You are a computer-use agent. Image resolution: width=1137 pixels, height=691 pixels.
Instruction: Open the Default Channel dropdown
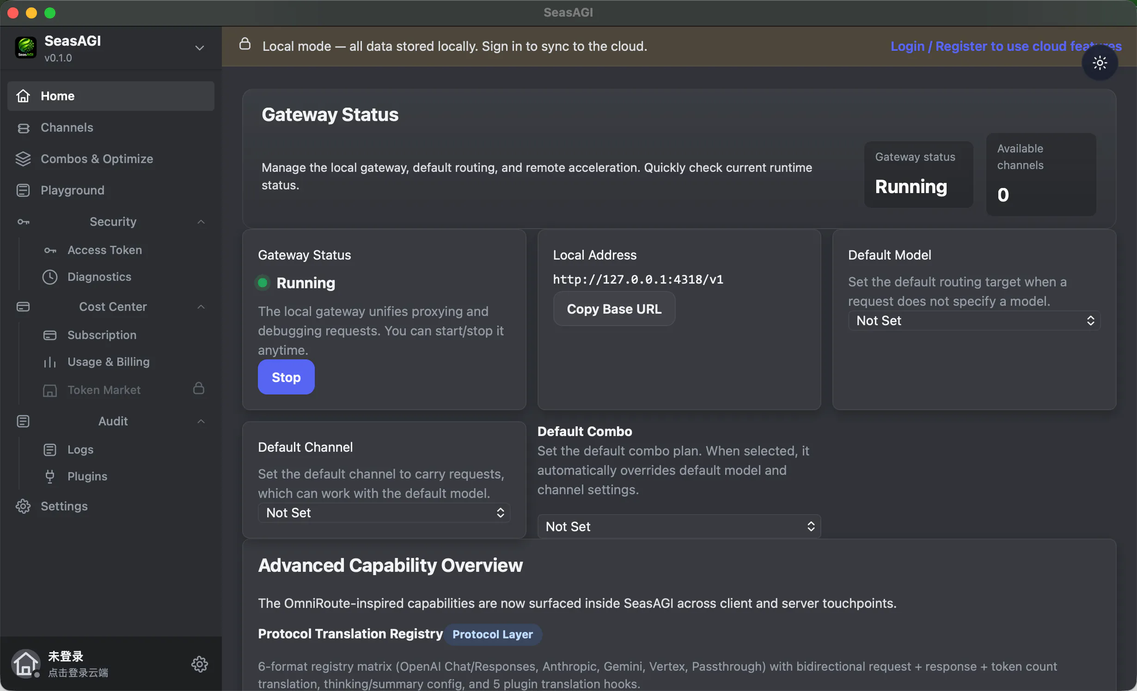(384, 513)
